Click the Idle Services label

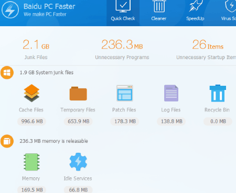(x=78, y=178)
